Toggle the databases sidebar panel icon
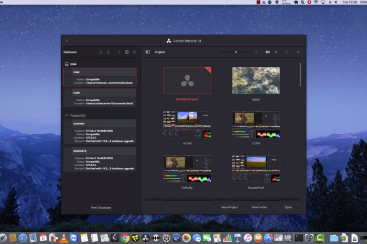This screenshot has height=244, width=367. point(148,52)
